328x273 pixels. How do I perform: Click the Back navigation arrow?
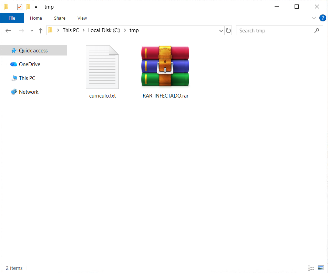tap(9, 31)
